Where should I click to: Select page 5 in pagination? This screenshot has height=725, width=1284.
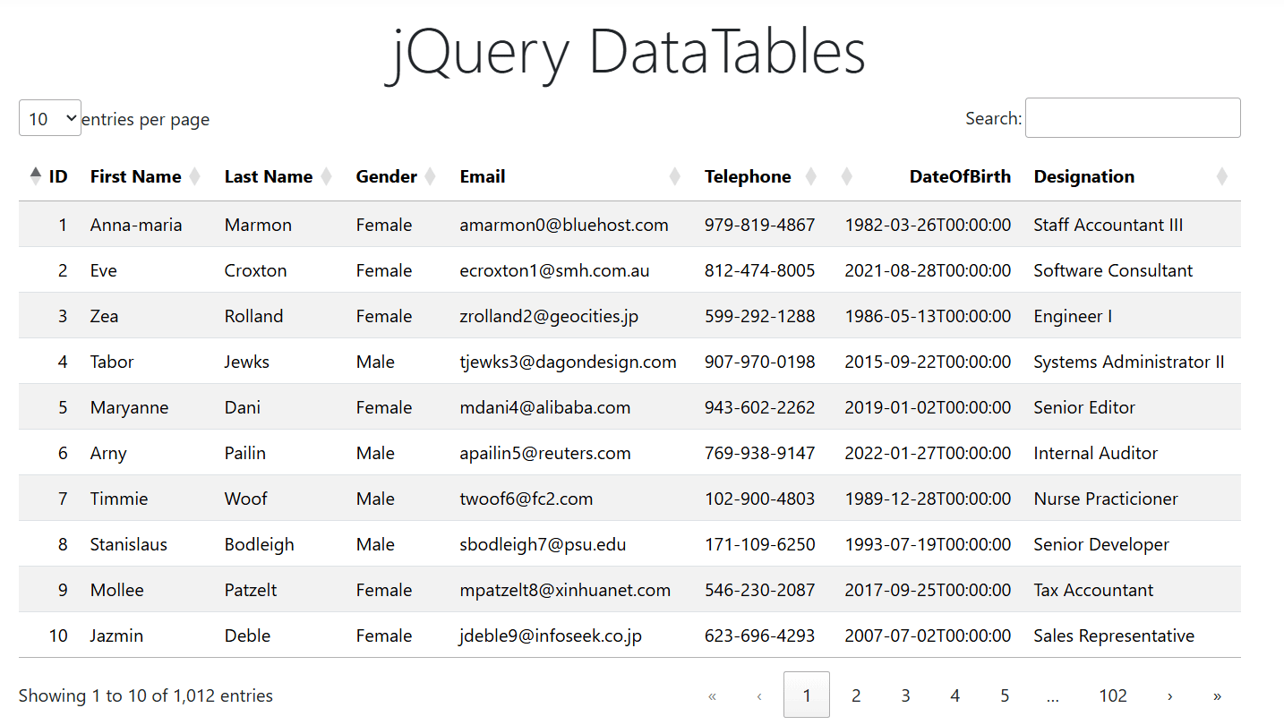click(1005, 695)
